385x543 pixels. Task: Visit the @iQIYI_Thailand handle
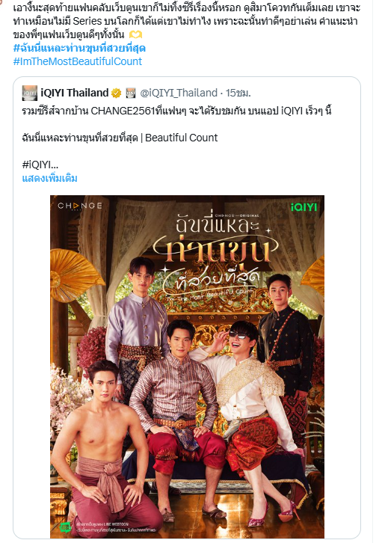coord(179,93)
